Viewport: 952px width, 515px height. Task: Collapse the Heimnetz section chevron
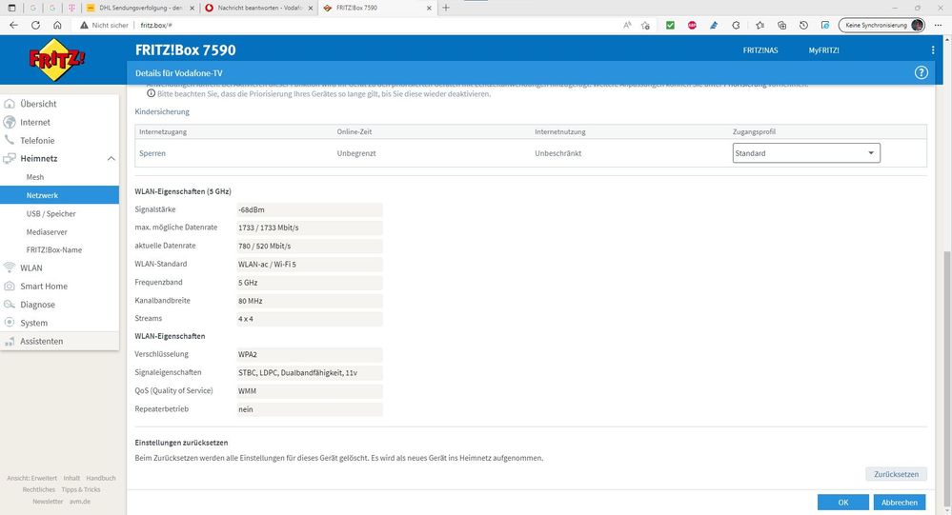click(111, 158)
